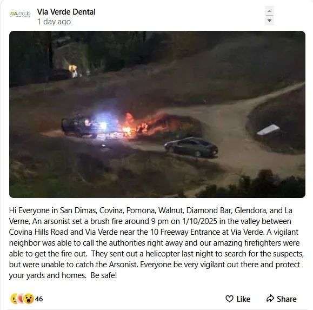Click the orange flames in the photo
The height and width of the screenshot is (310, 313).
(144, 125)
